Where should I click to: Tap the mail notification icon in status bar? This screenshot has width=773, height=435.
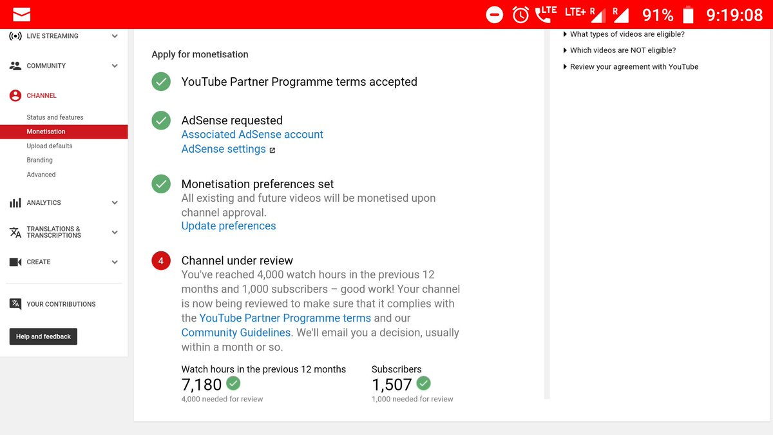21,14
